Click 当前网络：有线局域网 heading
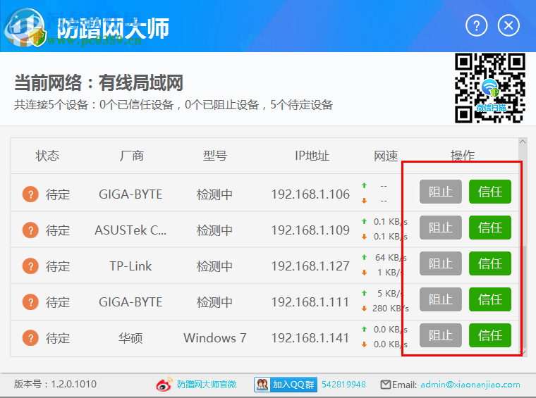Viewport: 536px width, 398px height. [x=99, y=82]
